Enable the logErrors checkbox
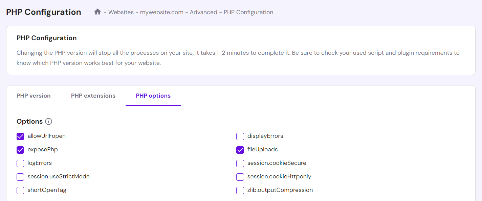 tap(20, 163)
